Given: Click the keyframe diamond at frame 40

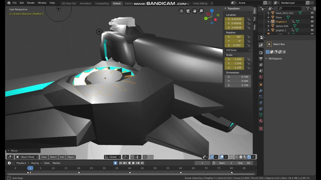Looking at the screenshot, I should tap(130, 172).
